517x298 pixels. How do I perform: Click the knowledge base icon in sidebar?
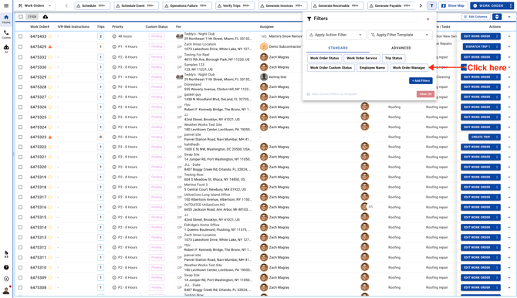pos(6,254)
